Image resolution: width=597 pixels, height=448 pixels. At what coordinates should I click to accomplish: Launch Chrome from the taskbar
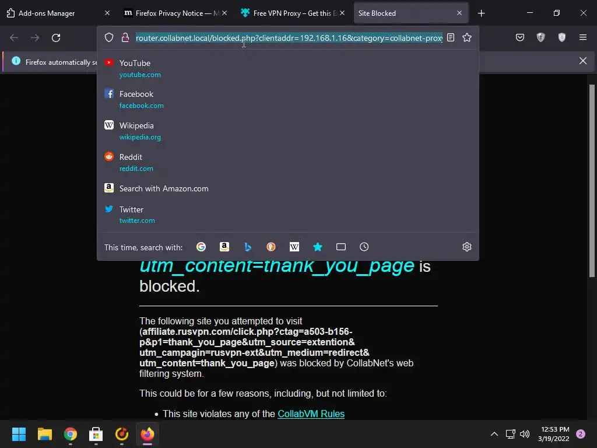pyautogui.click(x=70, y=434)
